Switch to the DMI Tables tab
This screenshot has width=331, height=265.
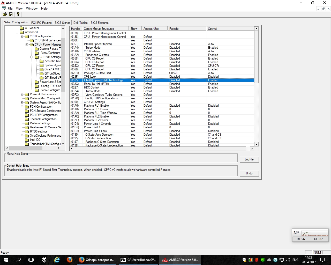[80, 23]
